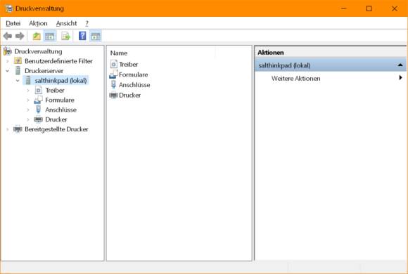Open the Datei menu

13,23
